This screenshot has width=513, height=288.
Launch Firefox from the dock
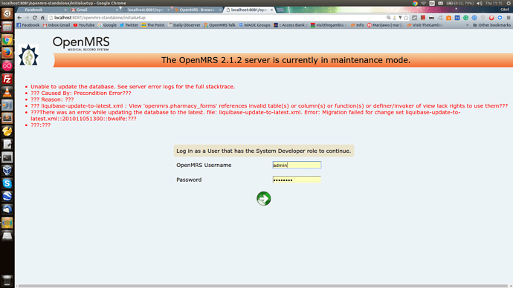(7, 53)
